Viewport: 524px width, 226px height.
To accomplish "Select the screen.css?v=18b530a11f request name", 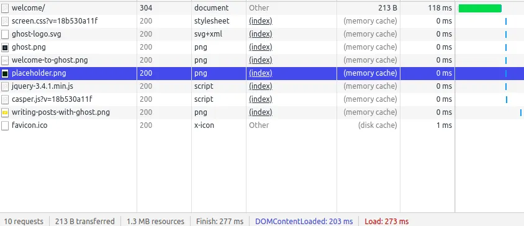I will click(55, 21).
